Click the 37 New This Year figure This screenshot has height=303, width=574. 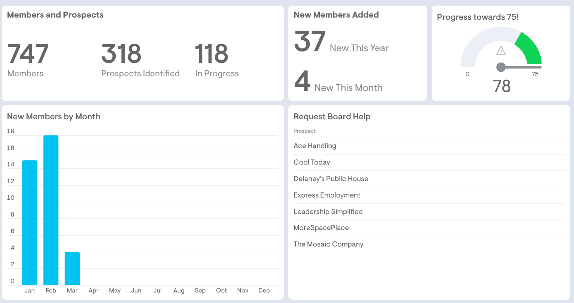(310, 42)
